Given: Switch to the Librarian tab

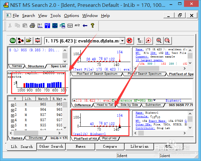Looking at the screenshot, I should (x=139, y=146).
